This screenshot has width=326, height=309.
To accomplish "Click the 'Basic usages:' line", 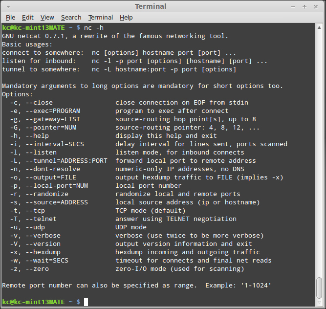I will [x=27, y=44].
